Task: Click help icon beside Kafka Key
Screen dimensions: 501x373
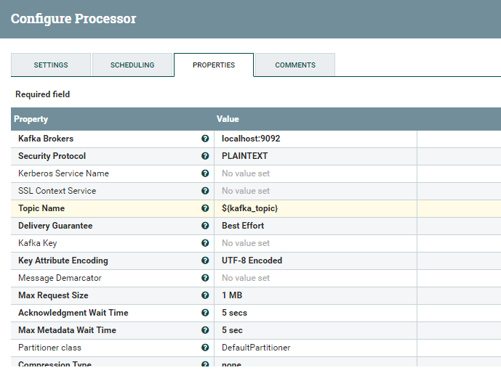Action: 205,243
